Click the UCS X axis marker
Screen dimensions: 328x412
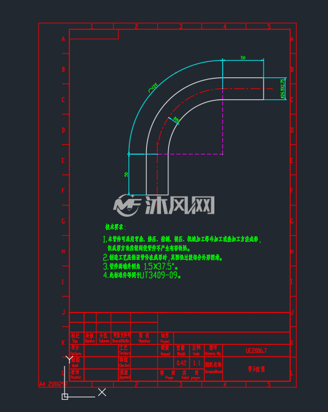click(x=102, y=392)
